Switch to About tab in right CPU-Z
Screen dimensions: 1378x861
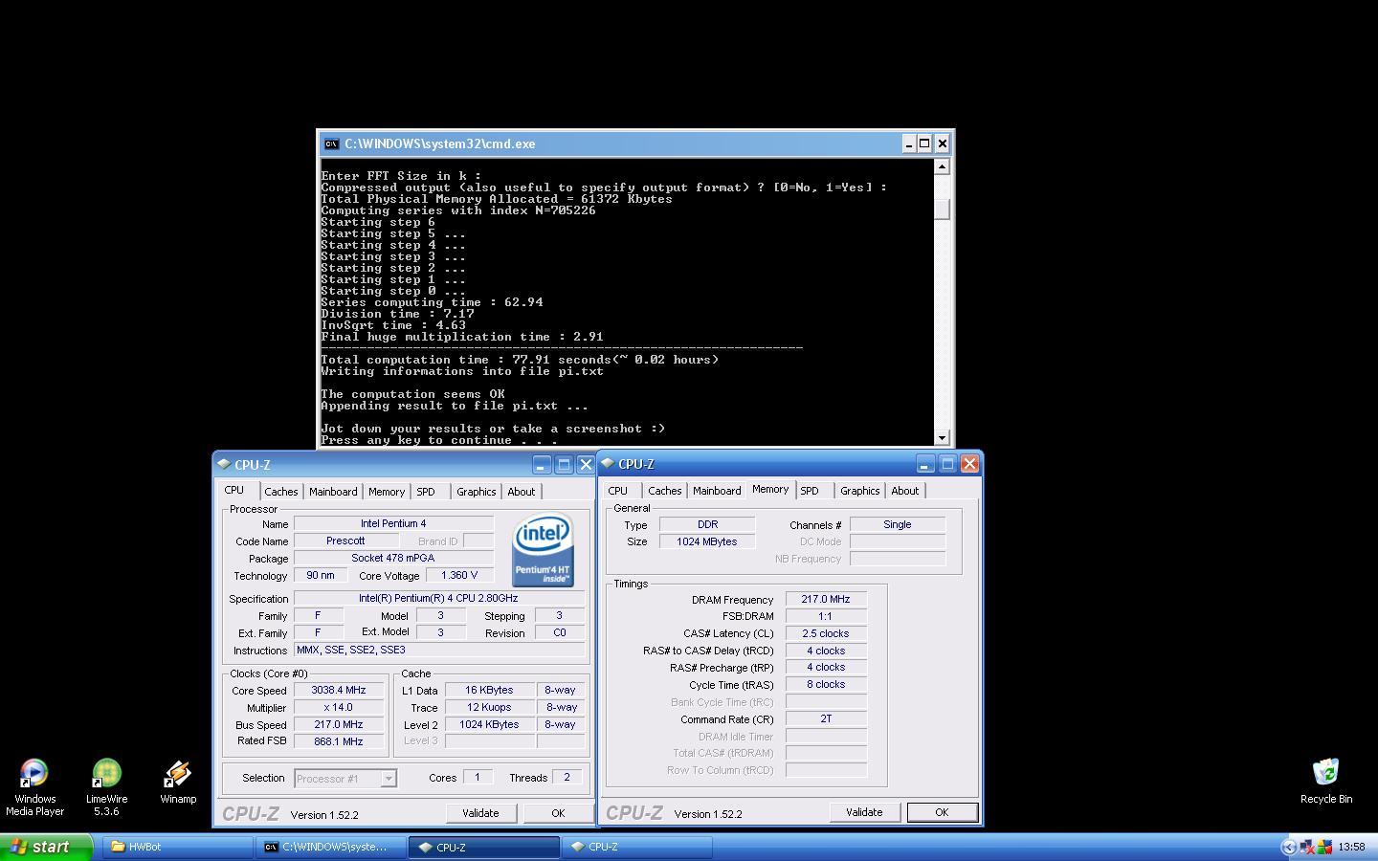pos(905,491)
